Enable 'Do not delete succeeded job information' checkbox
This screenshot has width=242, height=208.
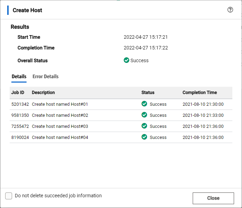click(x=9, y=196)
